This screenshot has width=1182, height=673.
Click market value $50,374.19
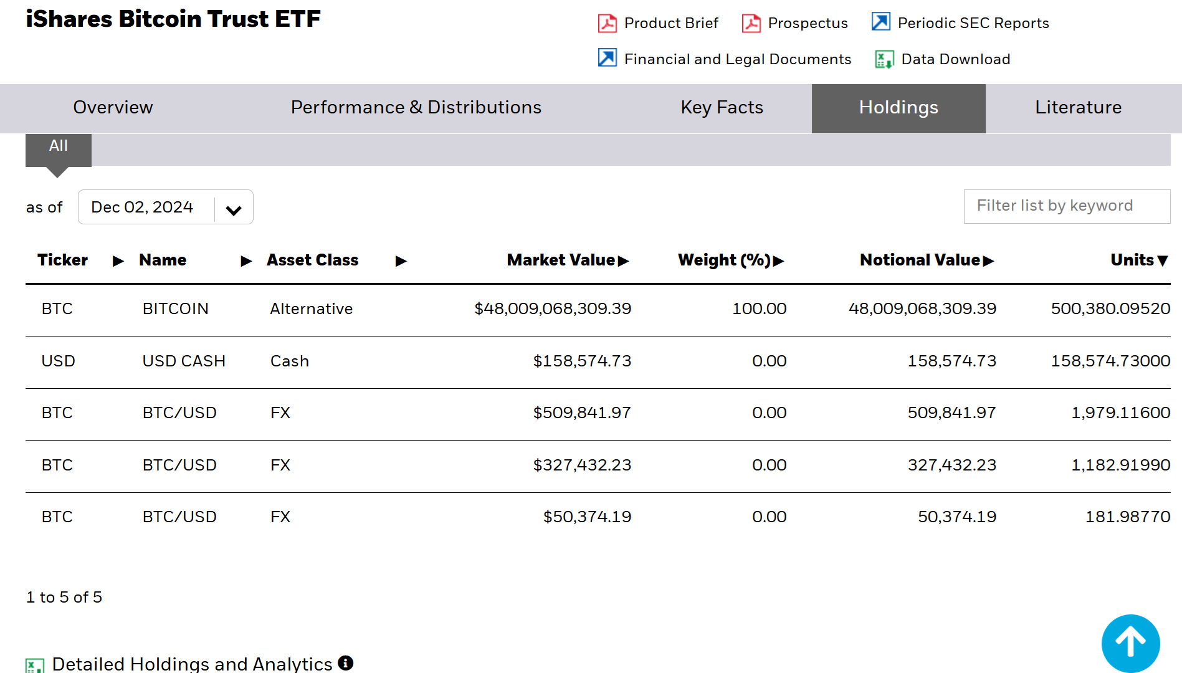click(587, 517)
